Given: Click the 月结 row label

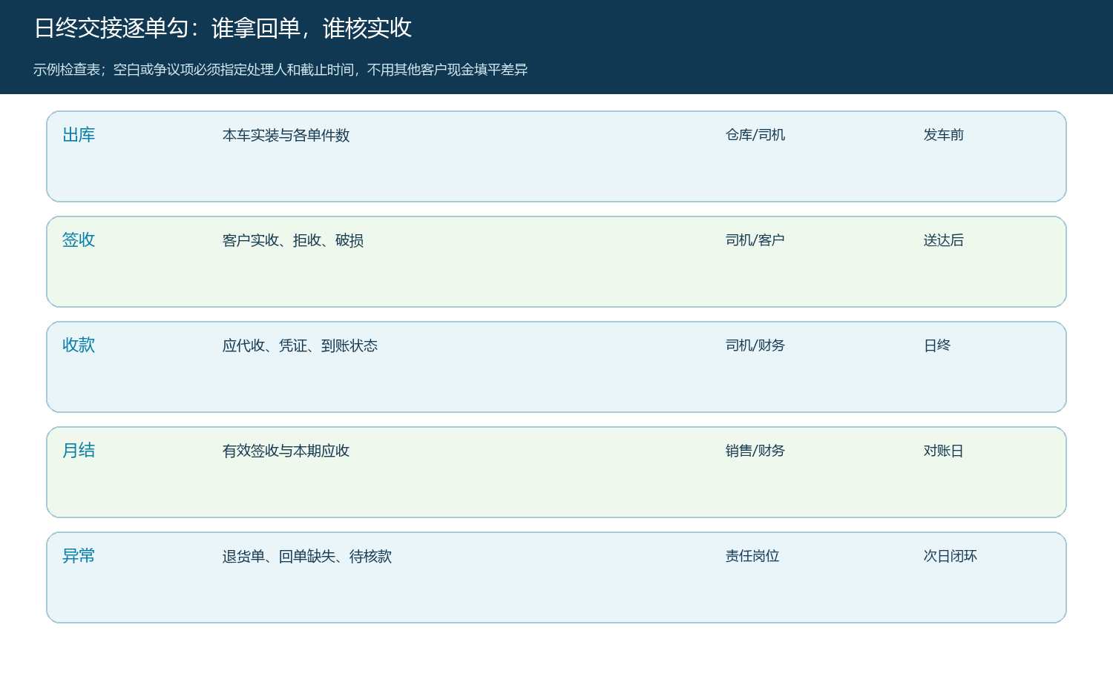Looking at the screenshot, I should (x=79, y=451).
